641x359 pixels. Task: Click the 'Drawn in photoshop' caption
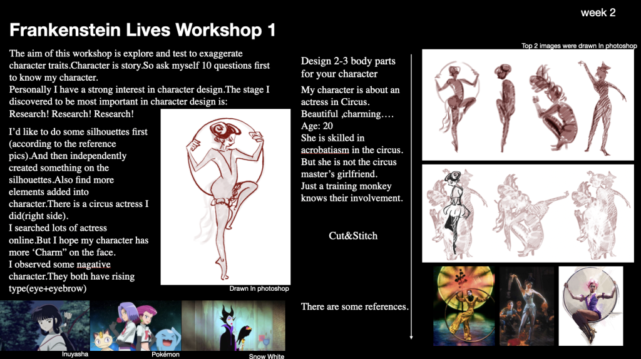[259, 288]
